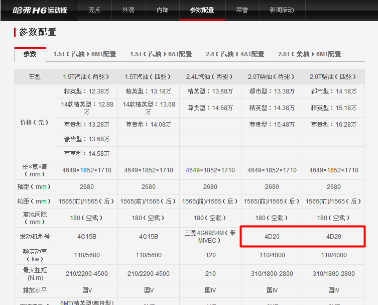Click the 2.0T柴油(两驱) column header
The width and height of the screenshot is (378, 305).
272,77
